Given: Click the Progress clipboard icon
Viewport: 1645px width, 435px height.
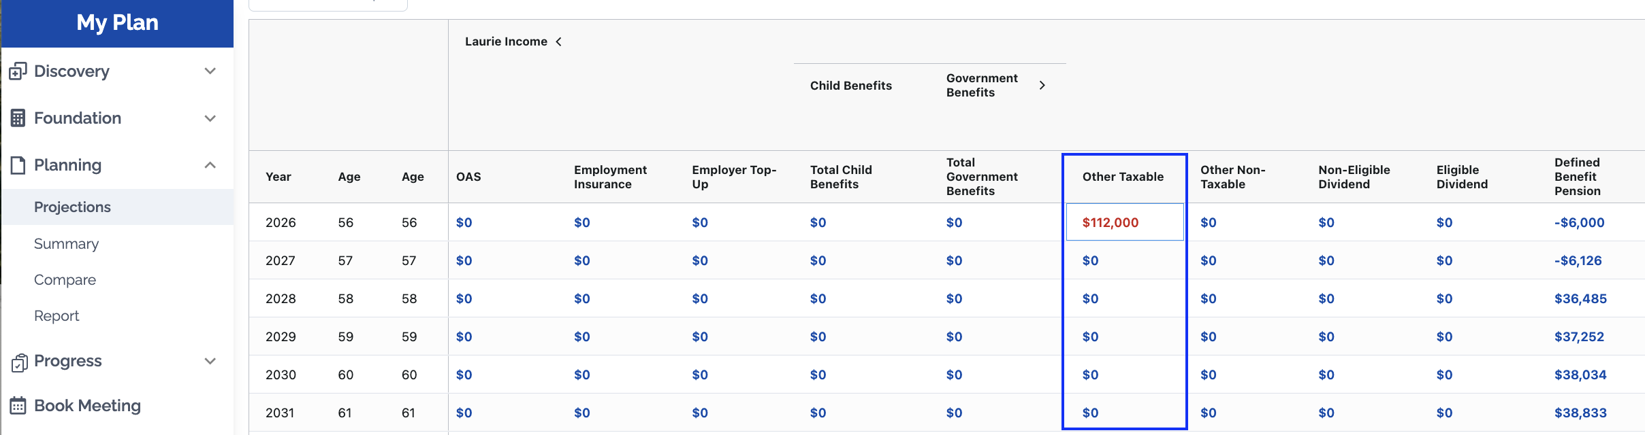Looking at the screenshot, I should (x=19, y=362).
